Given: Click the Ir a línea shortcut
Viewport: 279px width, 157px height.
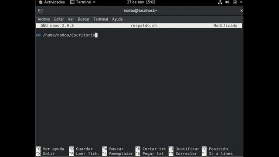Looking at the screenshot, I should coord(217,154).
